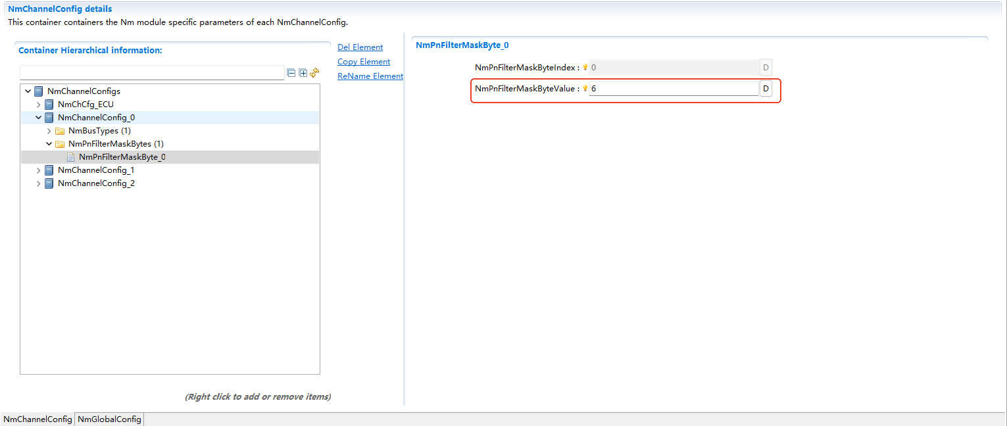Select the NmChannelConfig tab
This screenshot has width=1007, height=426.
point(37,419)
